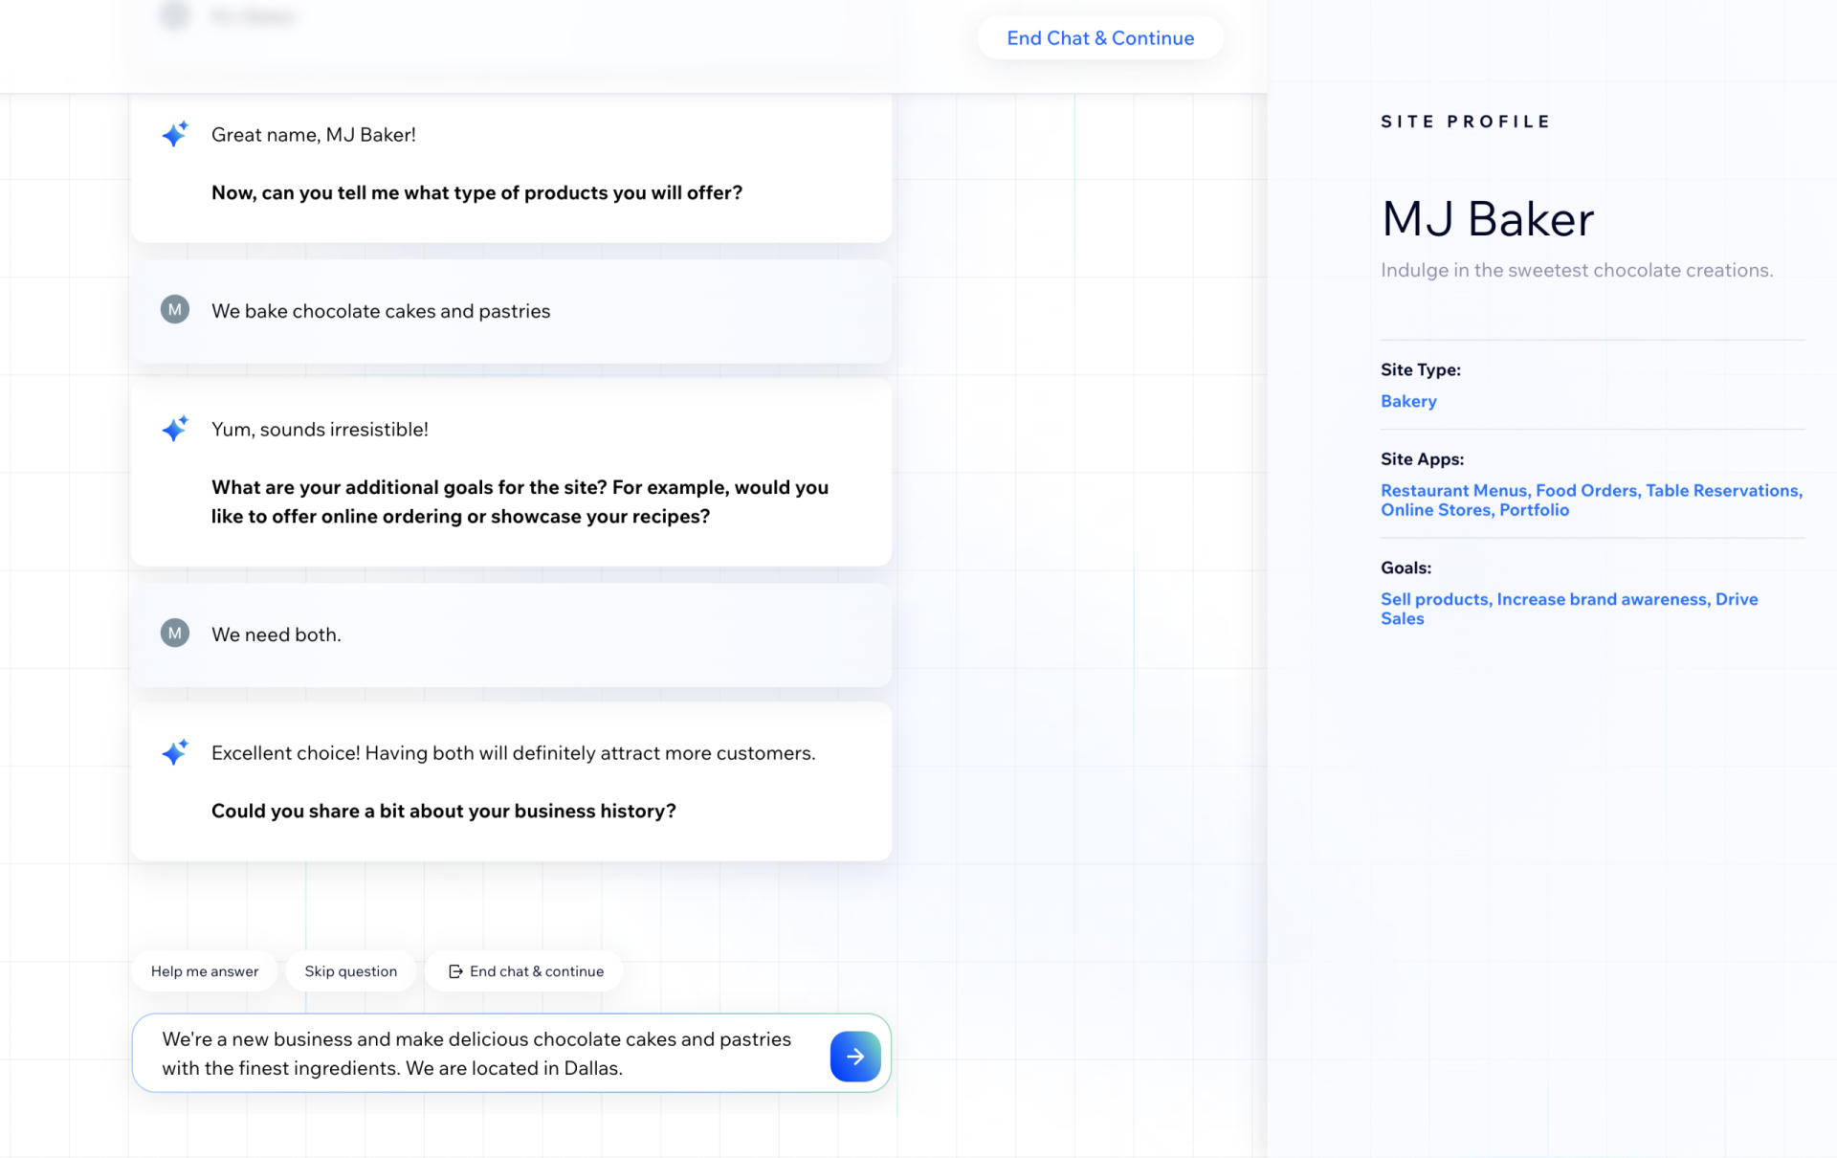This screenshot has width=1837, height=1158.
Task: Click sparkle icon next to 'Yum, sounds irresistible!'
Action: click(x=175, y=428)
